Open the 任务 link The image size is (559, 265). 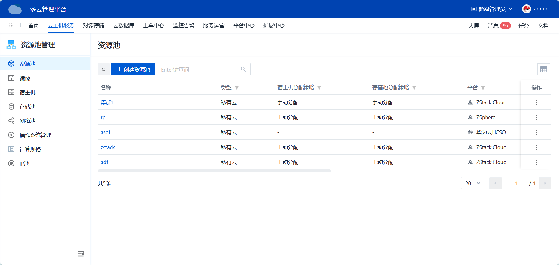(524, 26)
